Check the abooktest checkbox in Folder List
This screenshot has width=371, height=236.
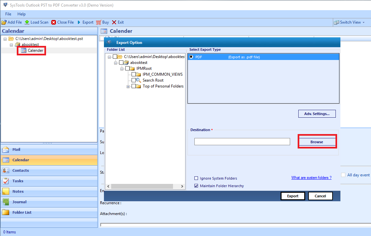pos(121,63)
